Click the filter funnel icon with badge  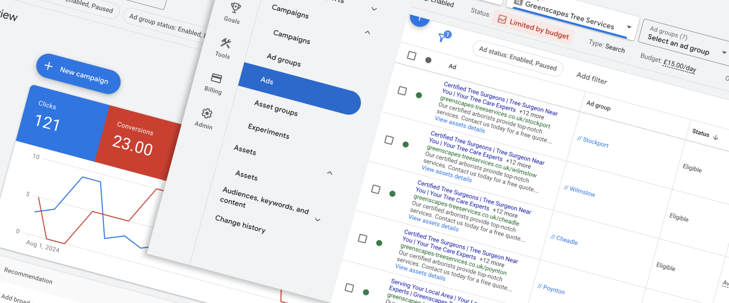coord(444,37)
